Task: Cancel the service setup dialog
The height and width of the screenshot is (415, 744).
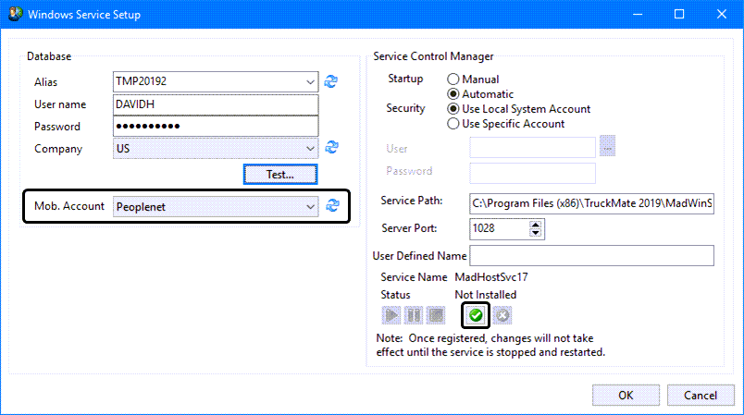Action: [x=701, y=395]
